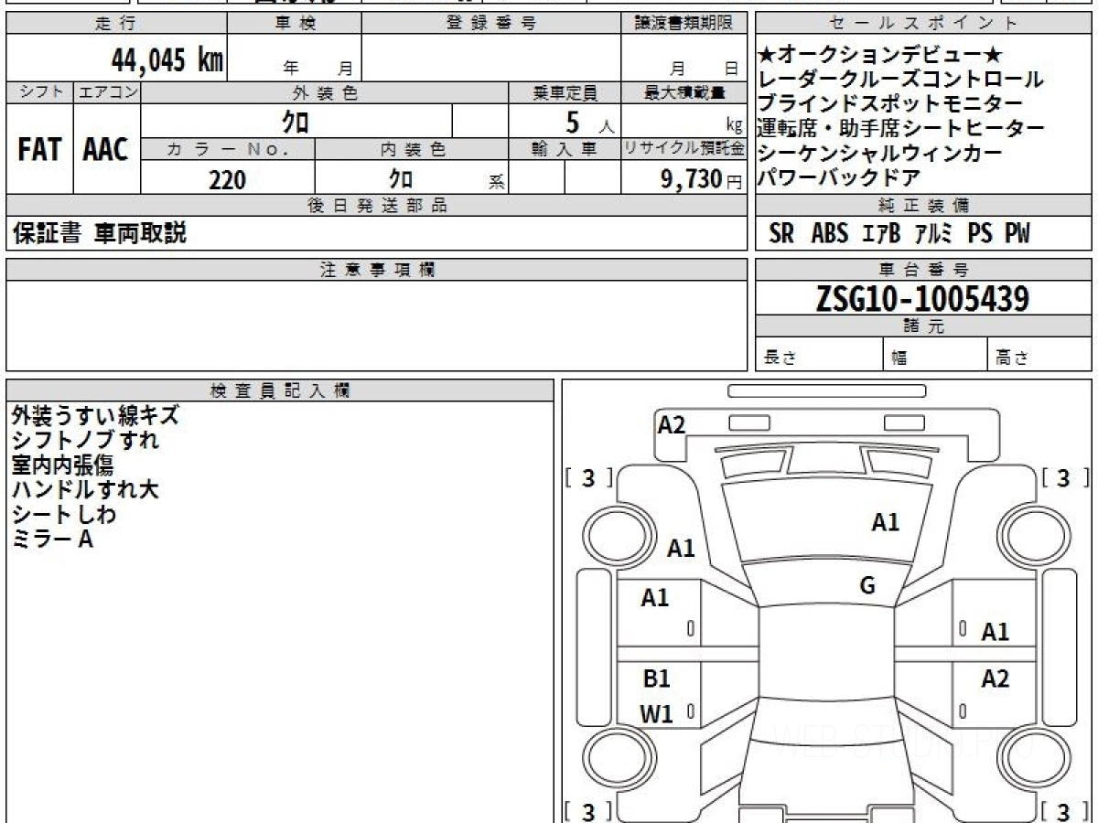1098x823 pixels.
Task: Click the ハンドルすれ大 note
Action: pyautogui.click(x=85, y=490)
